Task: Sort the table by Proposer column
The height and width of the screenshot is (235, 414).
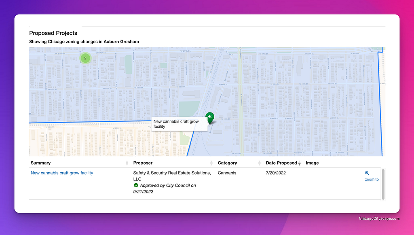Action: 173,163
